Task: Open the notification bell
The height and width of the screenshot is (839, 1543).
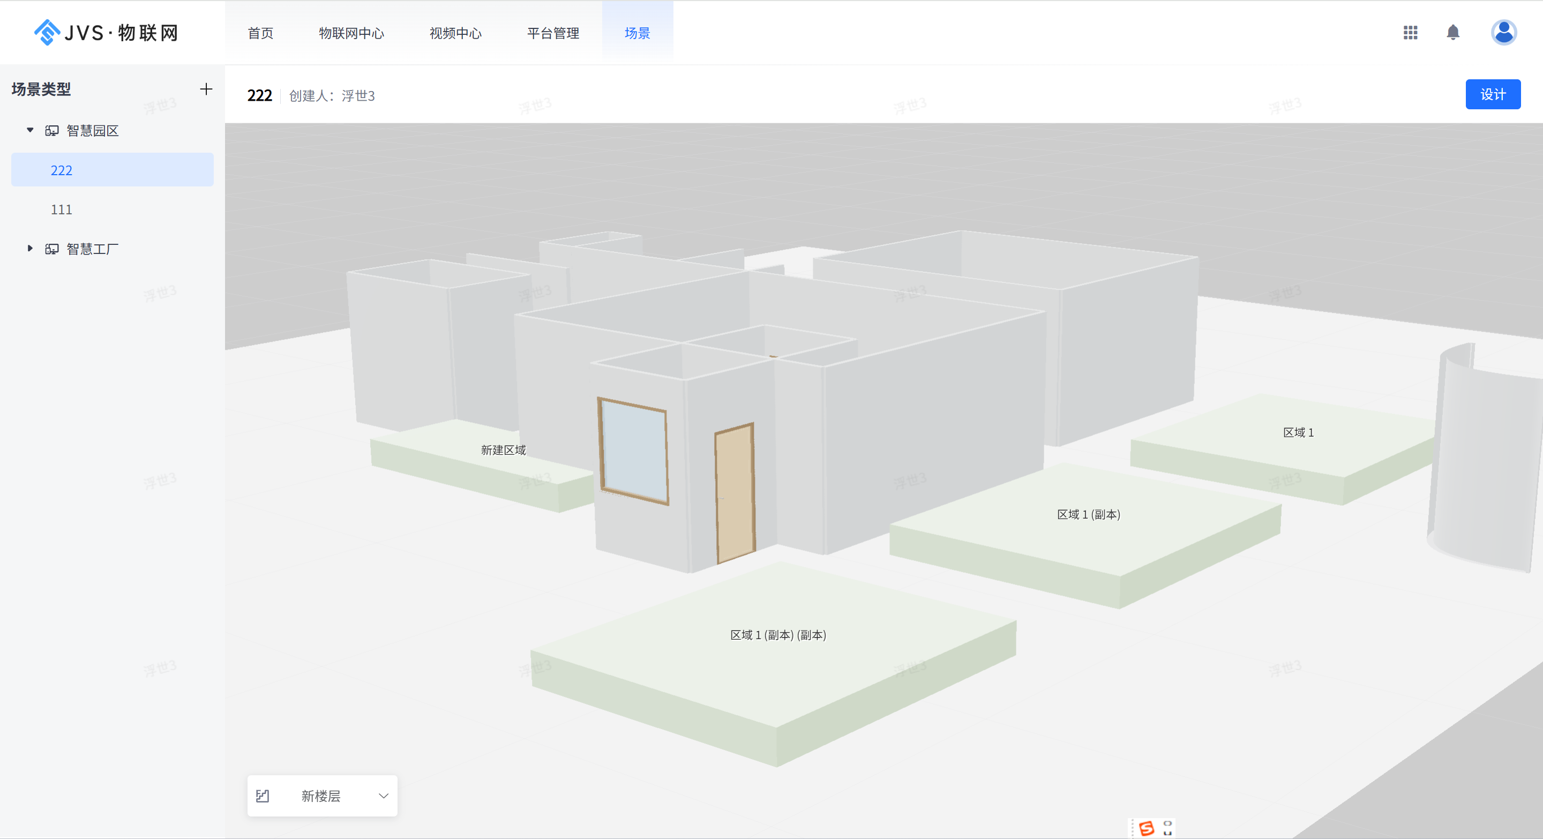Action: pos(1452,32)
